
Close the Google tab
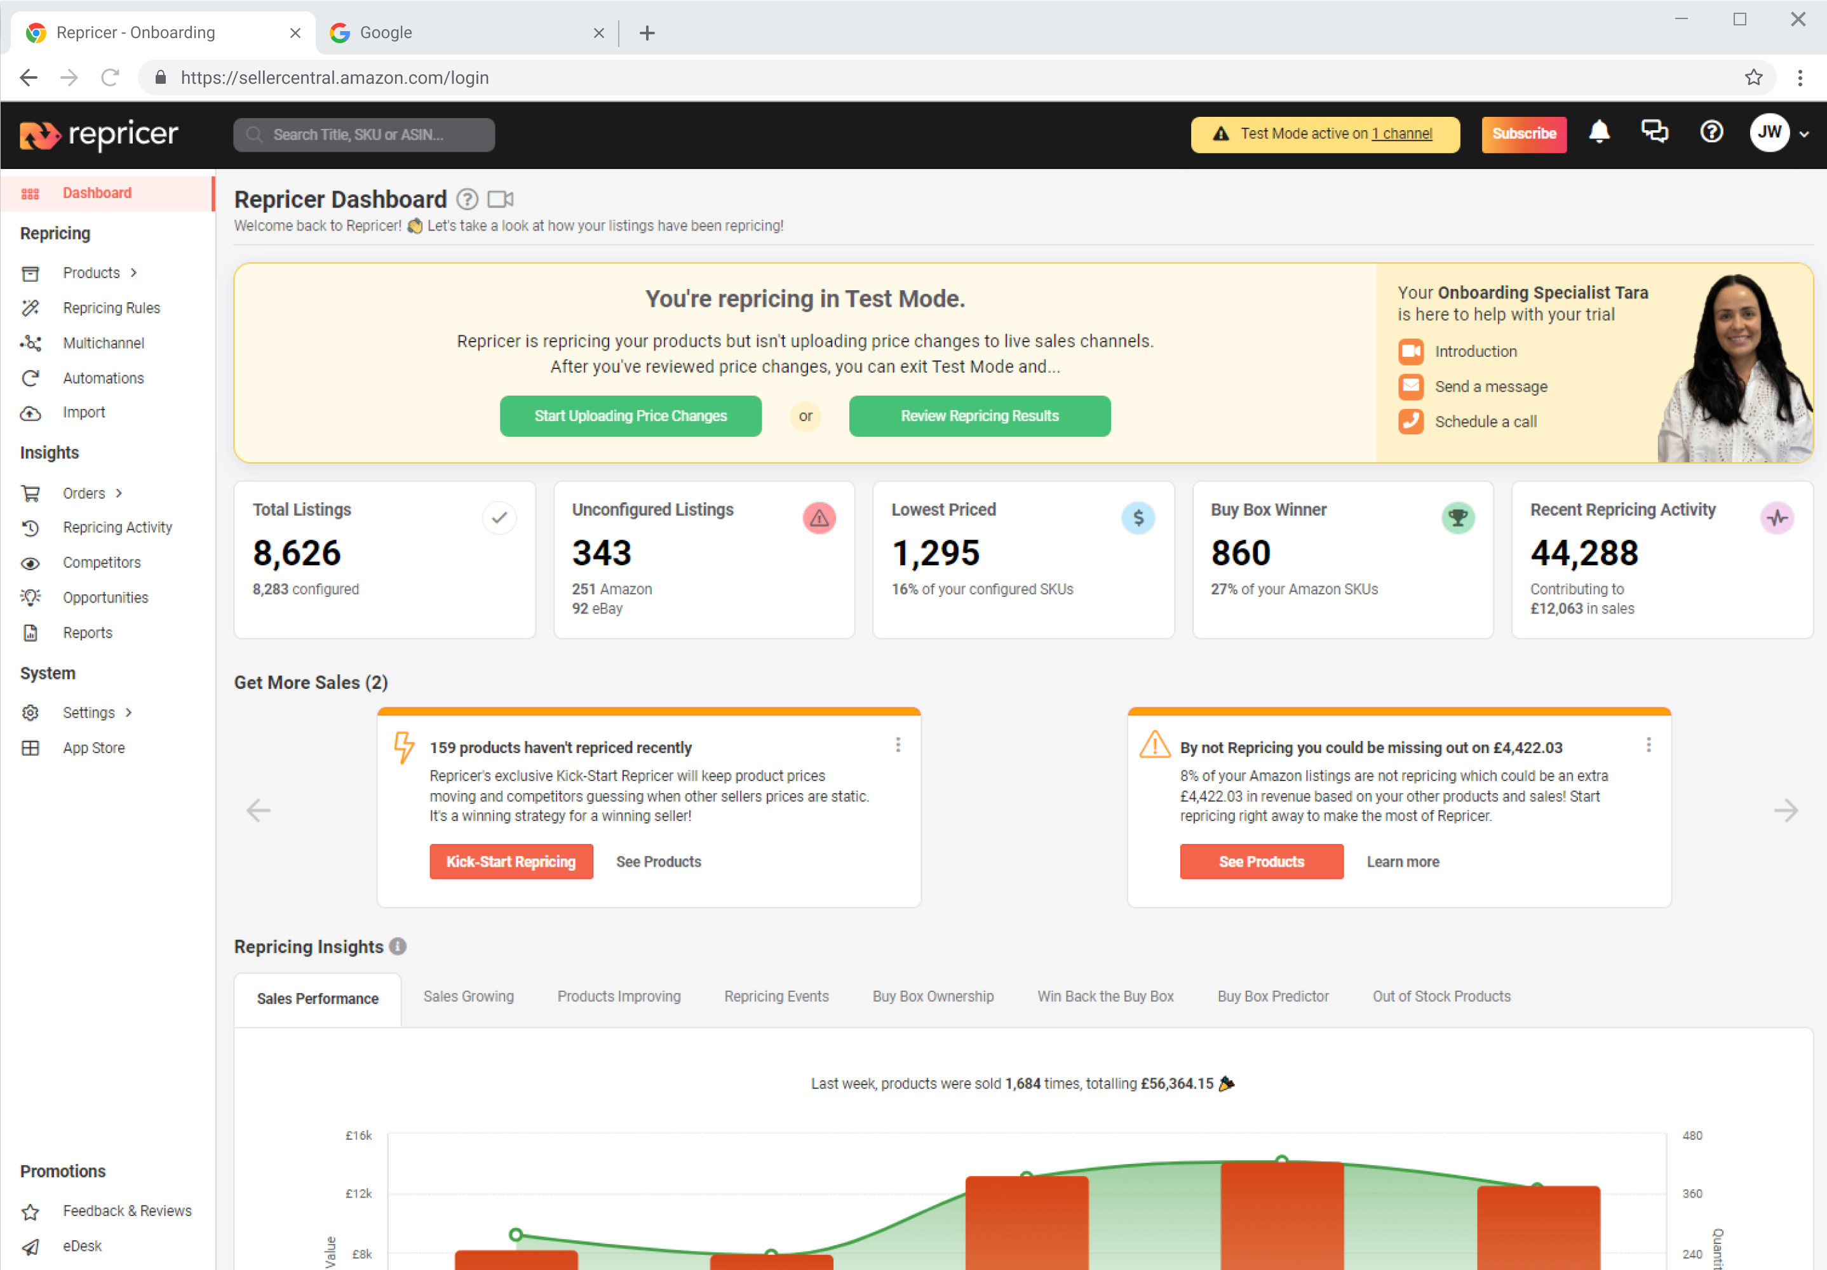(x=598, y=32)
